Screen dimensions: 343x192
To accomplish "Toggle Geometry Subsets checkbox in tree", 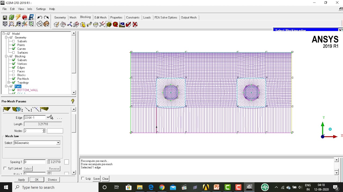I will (14, 41).
